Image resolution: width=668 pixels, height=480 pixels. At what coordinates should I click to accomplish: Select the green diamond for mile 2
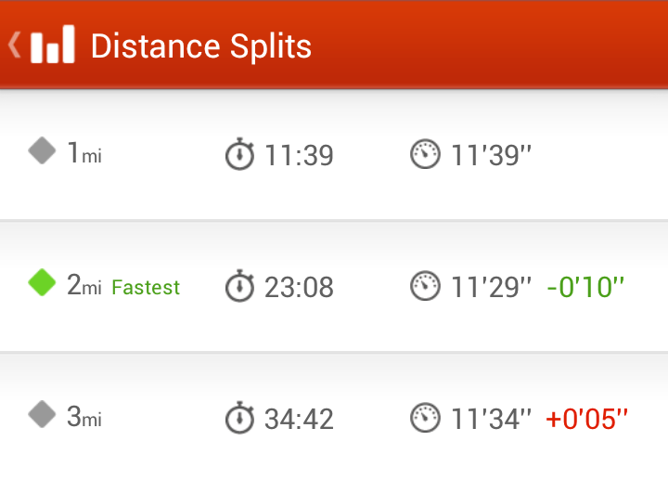[x=42, y=282]
